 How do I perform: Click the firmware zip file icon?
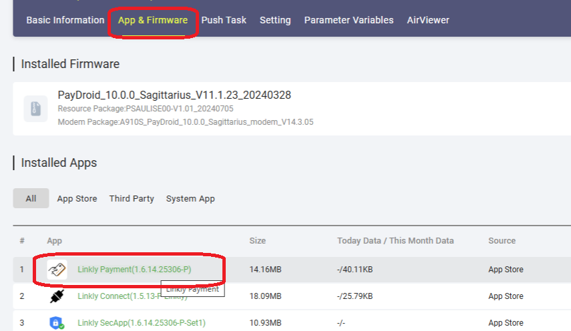[35, 108]
